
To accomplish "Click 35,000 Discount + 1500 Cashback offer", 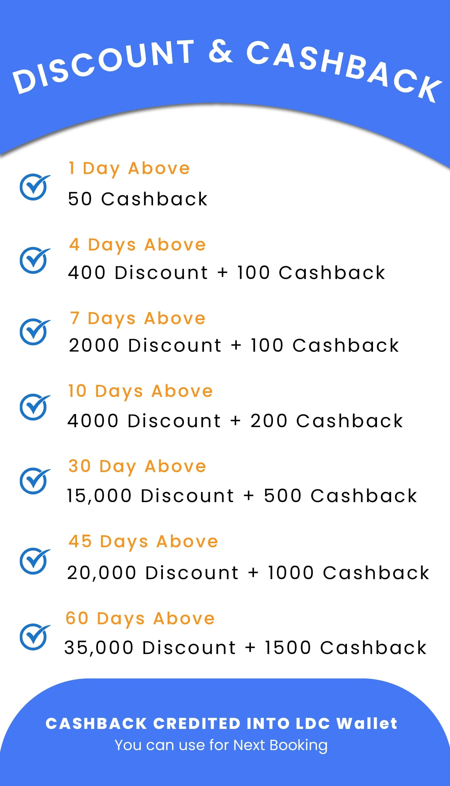I will click(245, 648).
